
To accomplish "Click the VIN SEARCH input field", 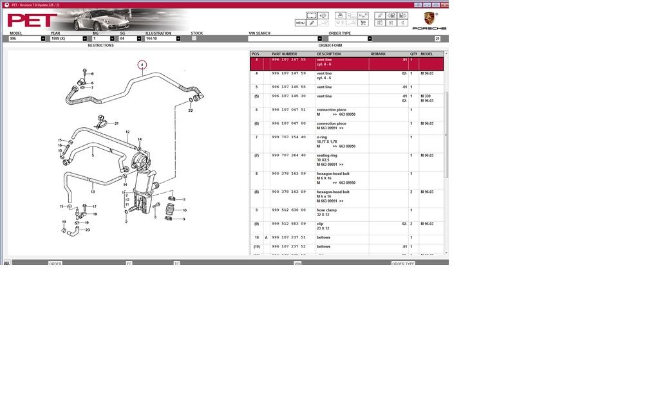I will pos(283,39).
